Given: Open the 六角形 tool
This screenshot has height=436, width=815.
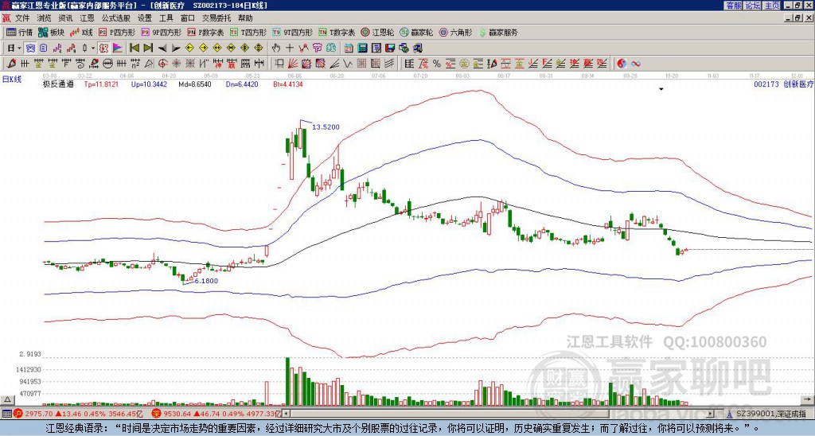Looking at the screenshot, I should click(x=456, y=32).
